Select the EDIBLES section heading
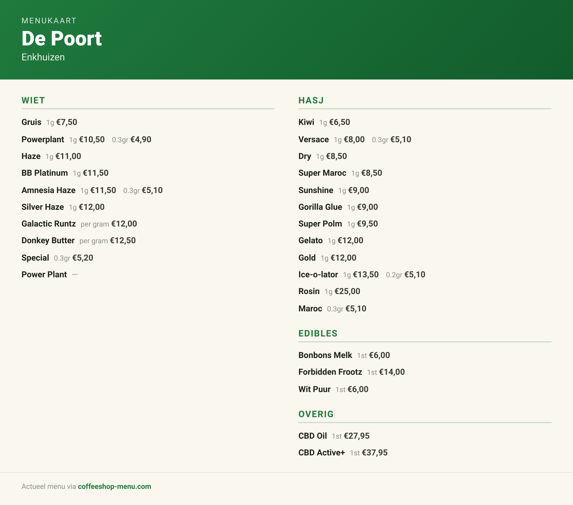This screenshot has height=505, width=573. [318, 333]
